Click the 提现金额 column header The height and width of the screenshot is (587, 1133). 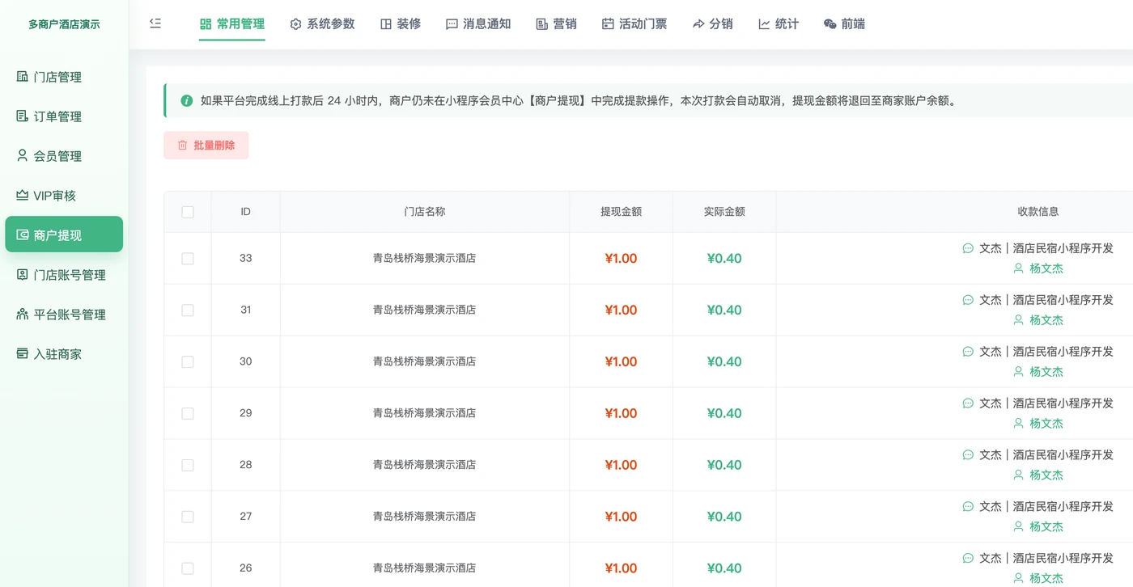point(621,212)
